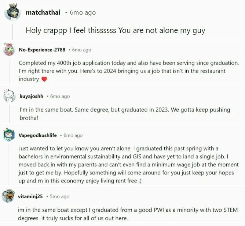Visit the No-Experience-2788 username link
The height and width of the screenshot is (226, 245).
point(42,50)
